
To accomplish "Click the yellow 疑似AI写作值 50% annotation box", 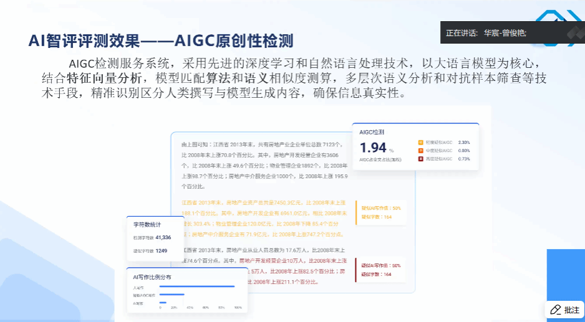I will coord(380,212).
